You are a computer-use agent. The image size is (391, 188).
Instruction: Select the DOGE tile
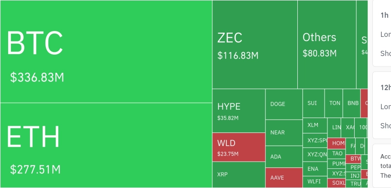284,104
